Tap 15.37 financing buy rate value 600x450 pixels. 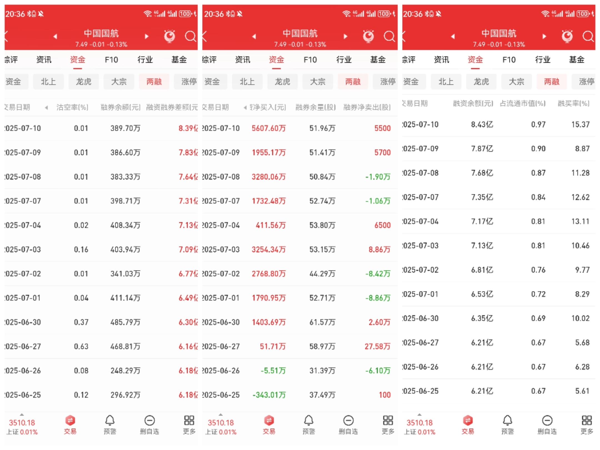[x=581, y=124]
